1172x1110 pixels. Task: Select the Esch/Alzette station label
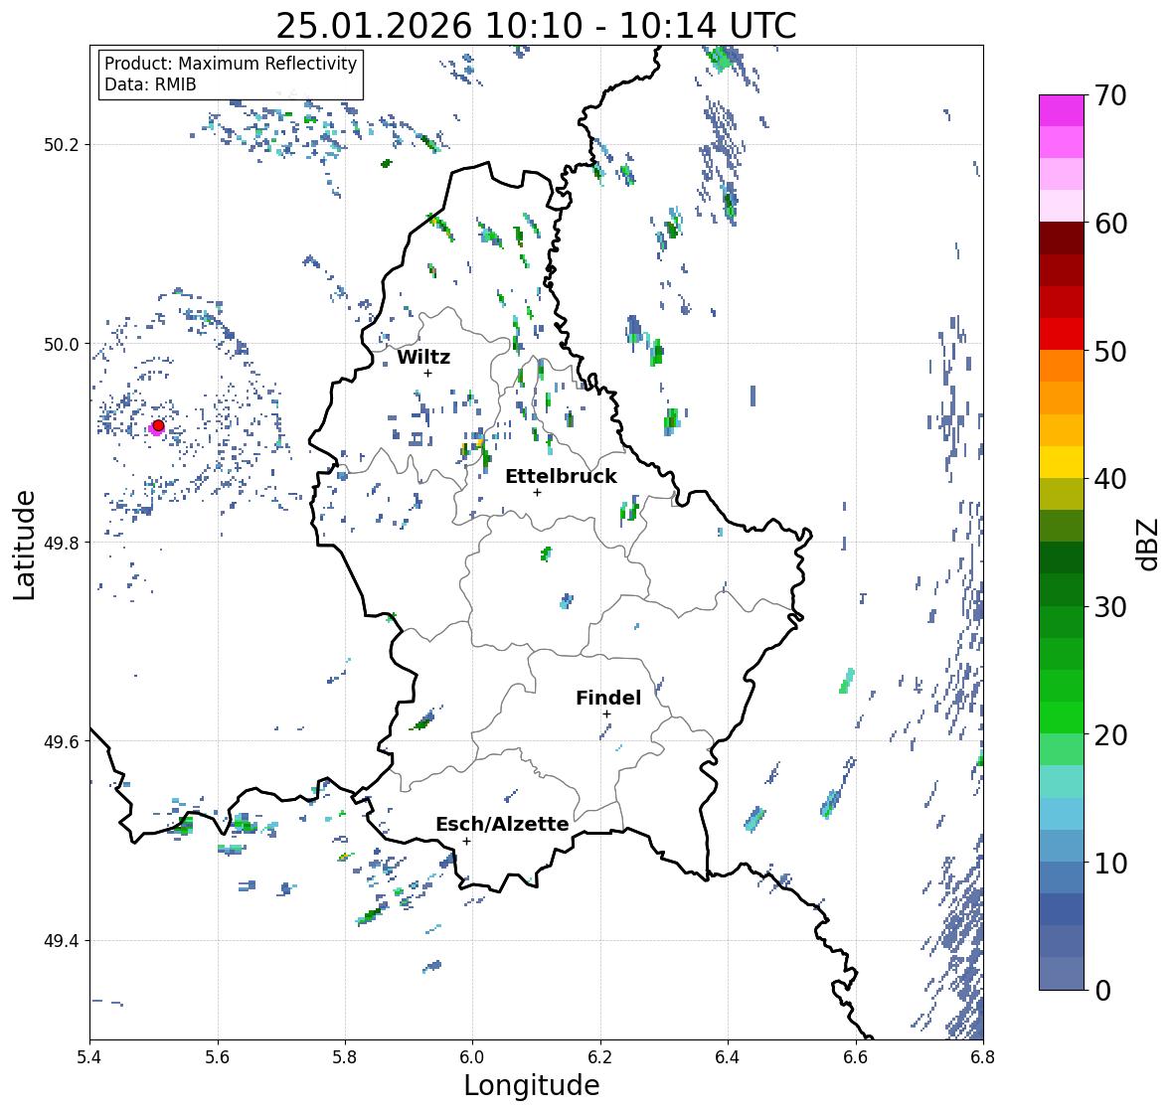tap(502, 824)
